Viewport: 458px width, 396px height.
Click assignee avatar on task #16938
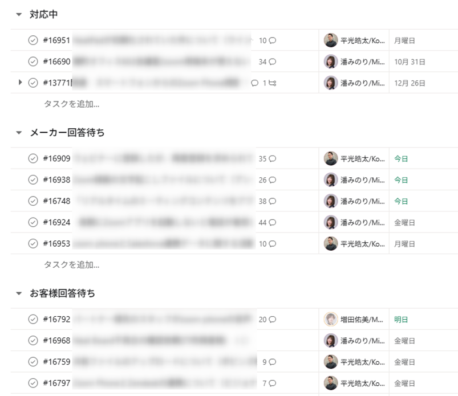pos(331,180)
